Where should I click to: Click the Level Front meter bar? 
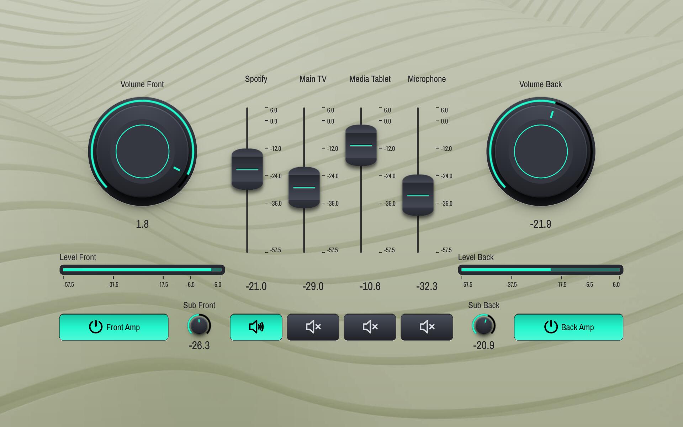click(142, 270)
